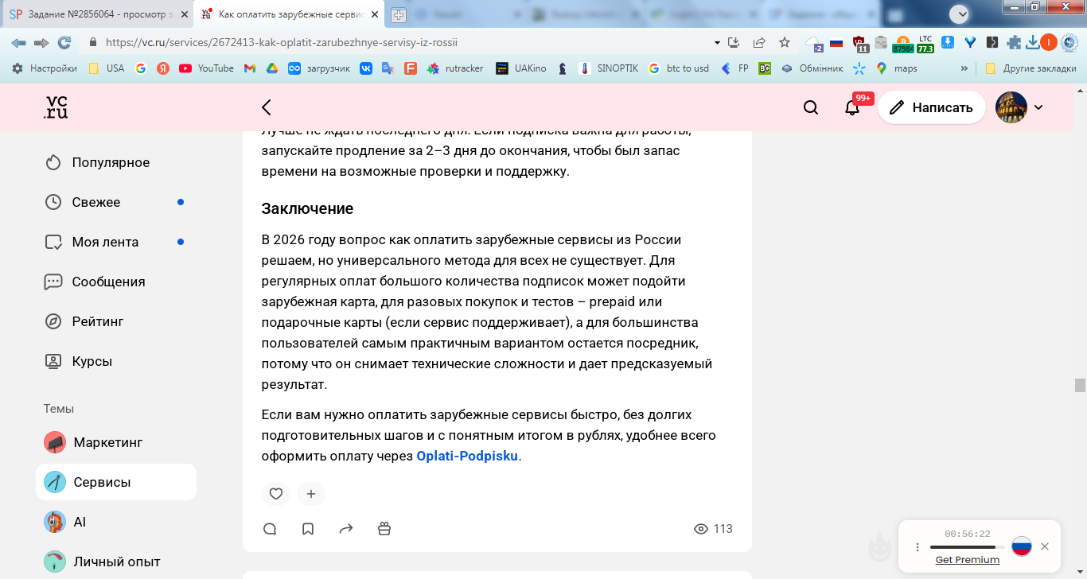1087x579 pixels.
Task: Open the address bar history dropdown arrow
Action: coord(717,43)
